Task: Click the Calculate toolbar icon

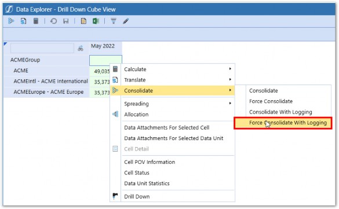Action: (36, 21)
